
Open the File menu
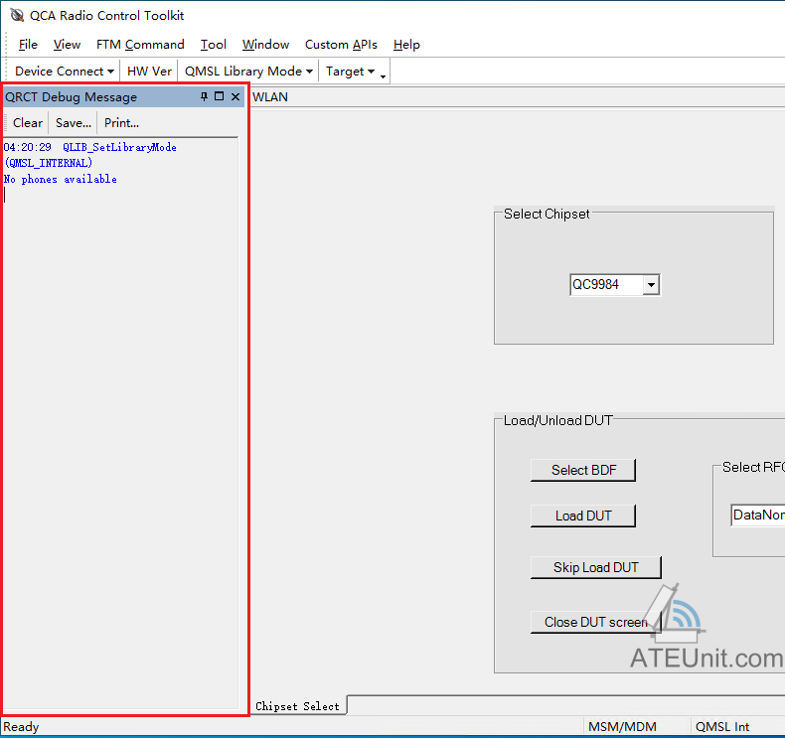pos(28,45)
